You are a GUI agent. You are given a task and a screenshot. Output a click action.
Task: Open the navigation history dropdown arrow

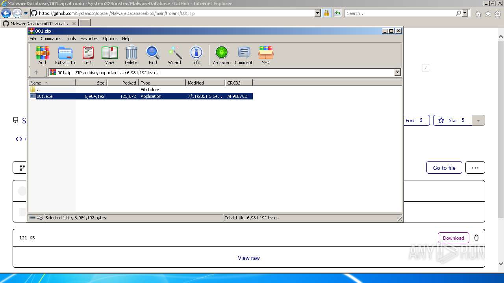tap(26, 13)
